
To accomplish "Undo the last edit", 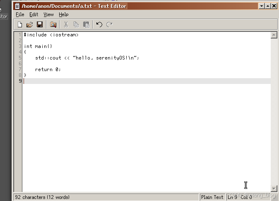I will (x=99, y=24).
